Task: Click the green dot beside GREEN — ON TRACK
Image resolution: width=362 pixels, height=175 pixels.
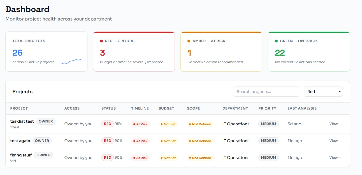Action: pos(277,41)
